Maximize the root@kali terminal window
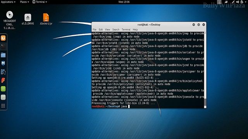This screenshot has height=139, width=248. click(x=199, y=25)
